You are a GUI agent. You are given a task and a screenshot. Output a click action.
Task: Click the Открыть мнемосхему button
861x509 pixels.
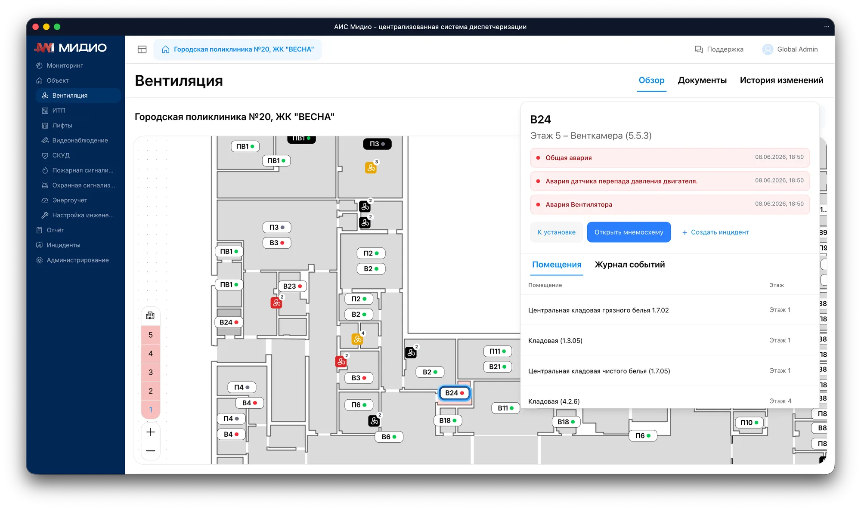point(629,232)
